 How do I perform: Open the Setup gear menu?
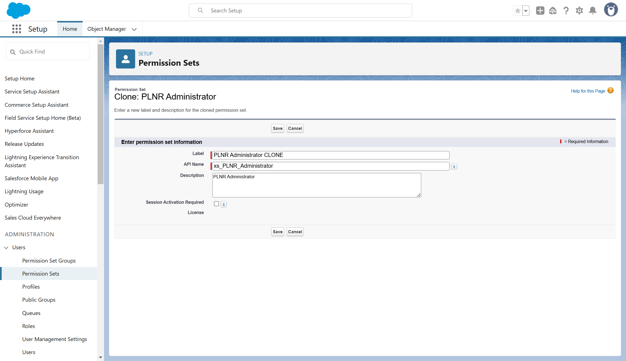tap(579, 11)
